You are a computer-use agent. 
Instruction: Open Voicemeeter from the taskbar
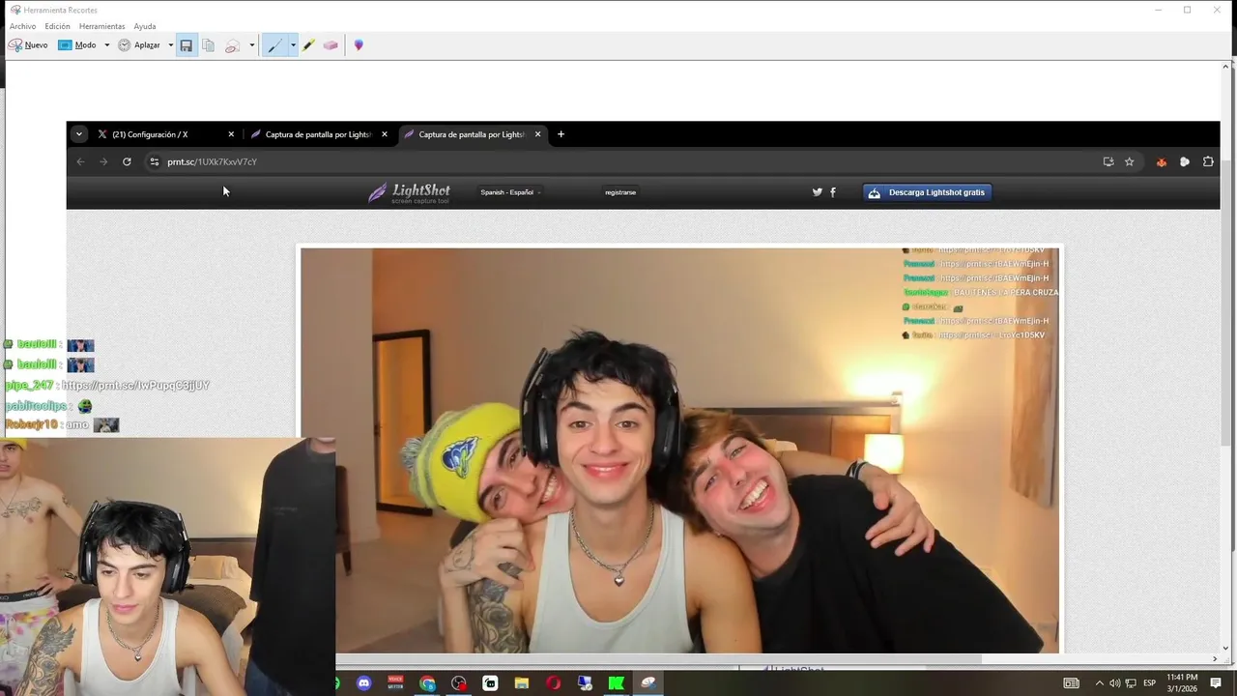click(395, 683)
